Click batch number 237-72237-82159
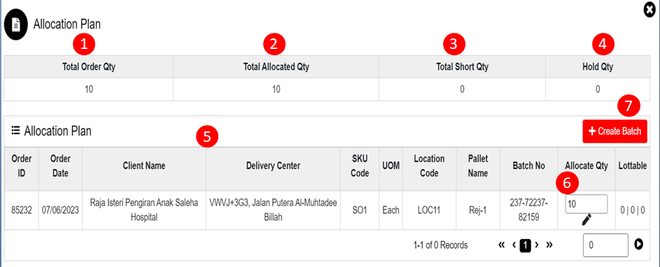This screenshot has height=267, width=660. (528, 210)
